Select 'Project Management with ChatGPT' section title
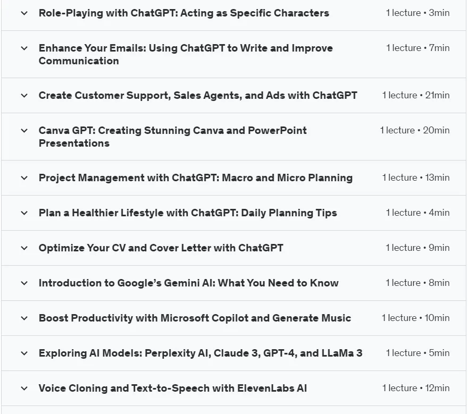The width and height of the screenshot is (468, 414). tap(196, 178)
